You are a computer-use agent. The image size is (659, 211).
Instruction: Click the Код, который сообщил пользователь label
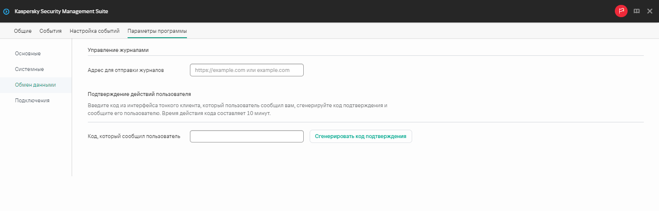coord(134,136)
